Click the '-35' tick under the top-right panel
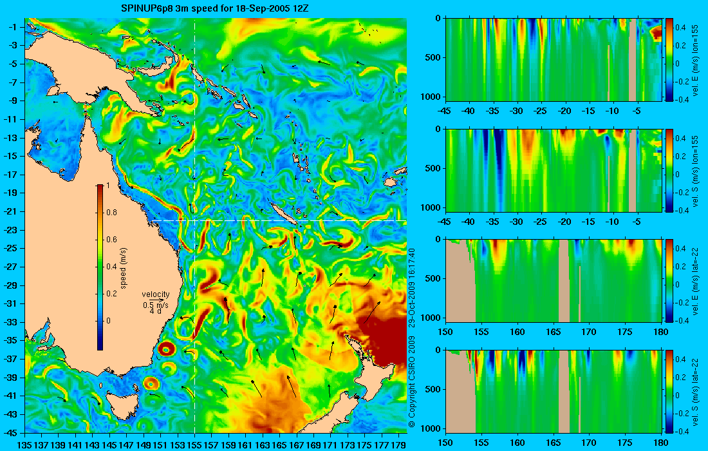The image size is (708, 451). (x=492, y=111)
